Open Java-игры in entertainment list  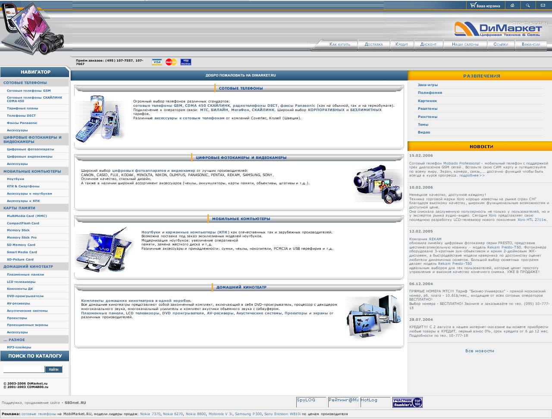pos(428,85)
